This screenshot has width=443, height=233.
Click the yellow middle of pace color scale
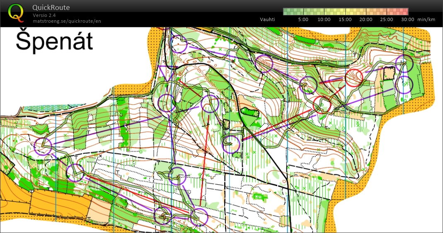point(346,12)
